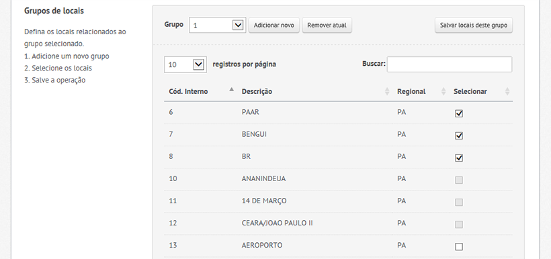Click '2. Selecione os locais' text
The width and height of the screenshot is (551, 259).
58,68
